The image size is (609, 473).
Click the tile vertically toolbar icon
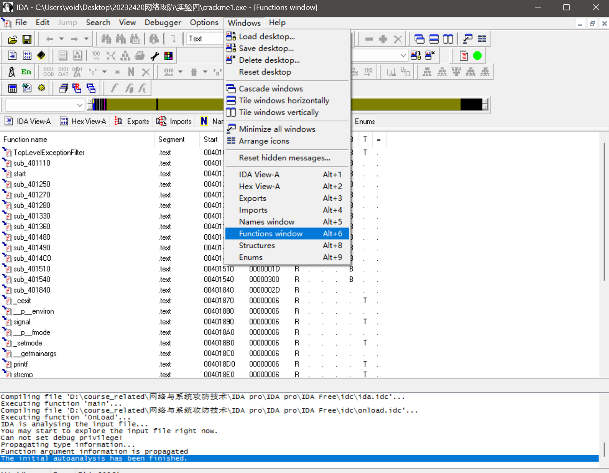coord(448,39)
